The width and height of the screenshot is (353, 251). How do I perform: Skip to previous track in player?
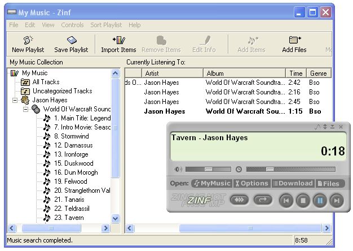coord(286,201)
